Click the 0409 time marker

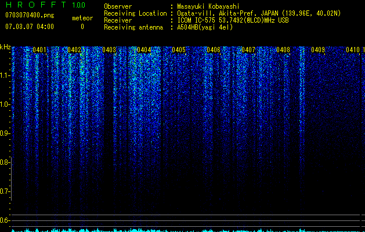click(318, 50)
